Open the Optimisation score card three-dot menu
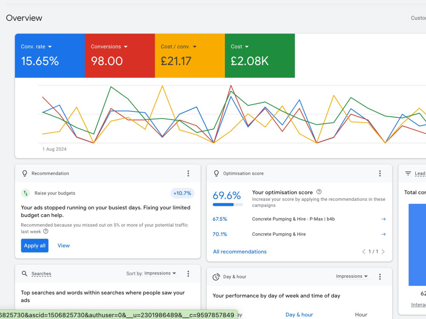 coord(380,174)
